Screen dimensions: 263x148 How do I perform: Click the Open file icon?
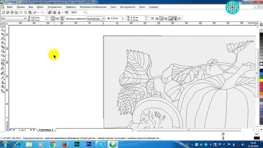[8, 12]
